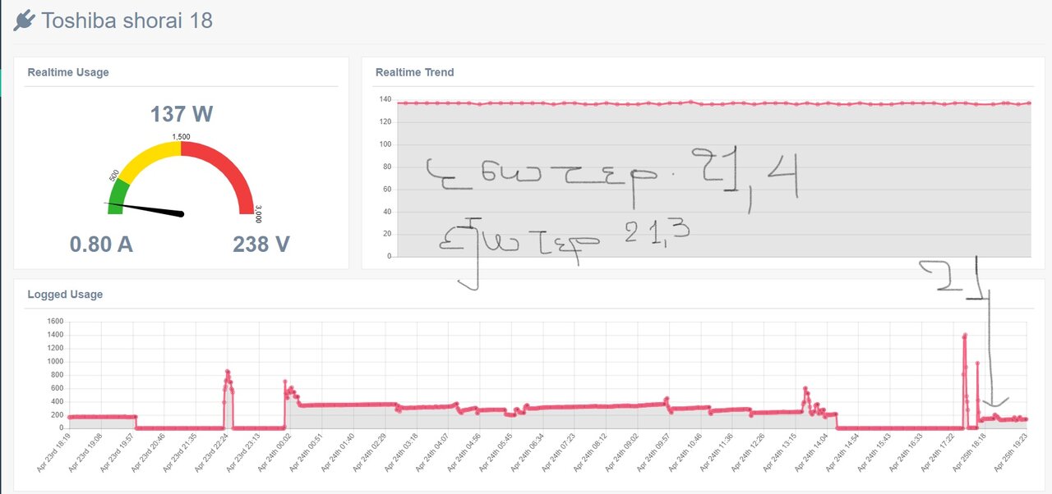Click the Apr 24th 12:26 time label
The width and height of the screenshot is (1052, 494).
point(749,452)
